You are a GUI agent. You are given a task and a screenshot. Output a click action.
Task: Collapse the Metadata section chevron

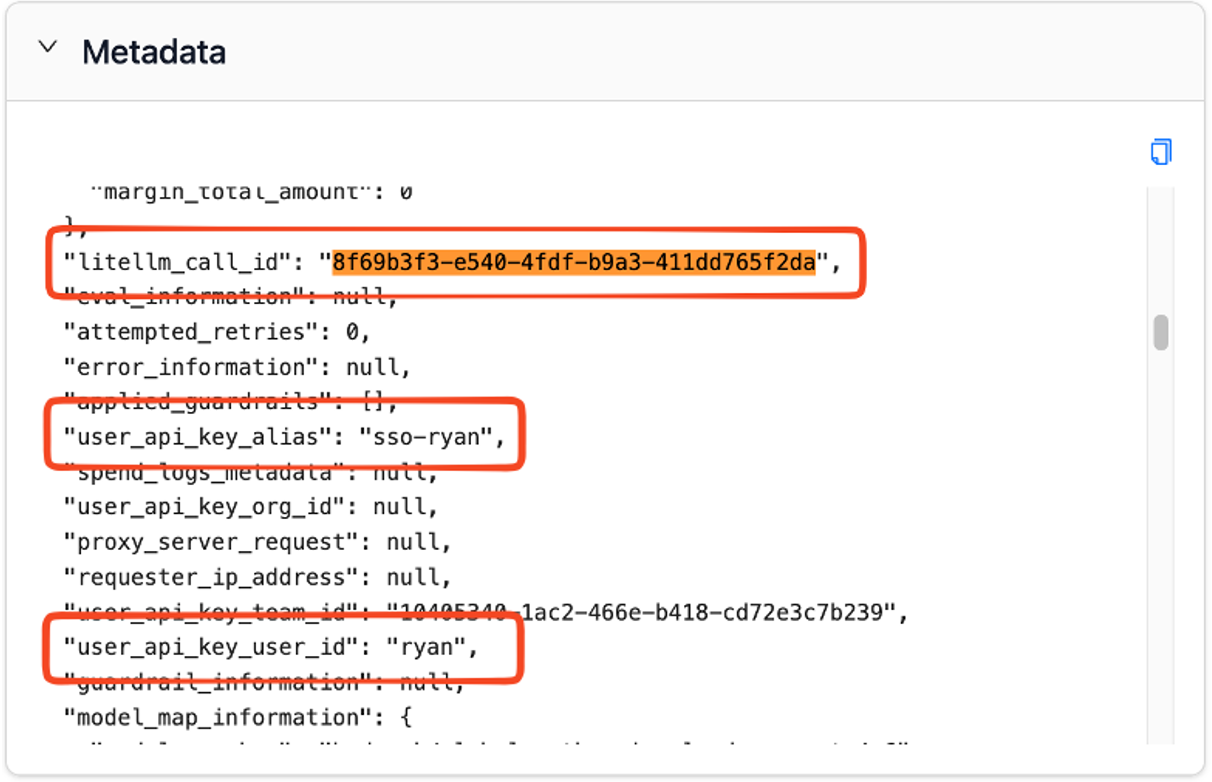[x=48, y=47]
